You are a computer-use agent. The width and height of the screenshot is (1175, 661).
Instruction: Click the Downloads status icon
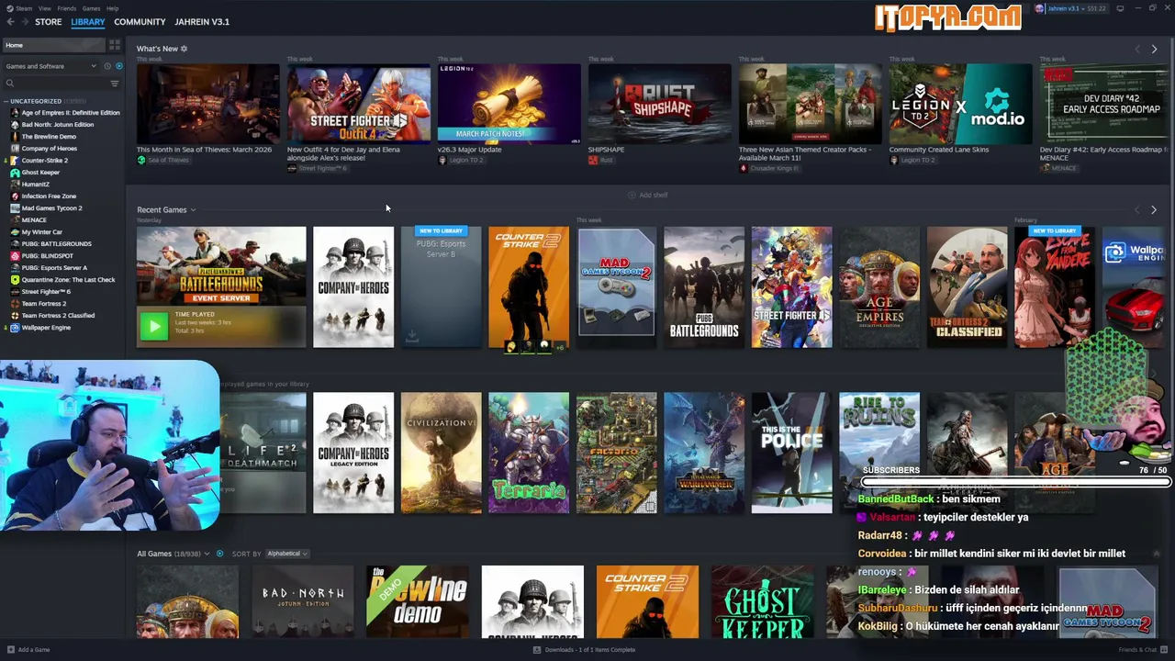click(537, 650)
